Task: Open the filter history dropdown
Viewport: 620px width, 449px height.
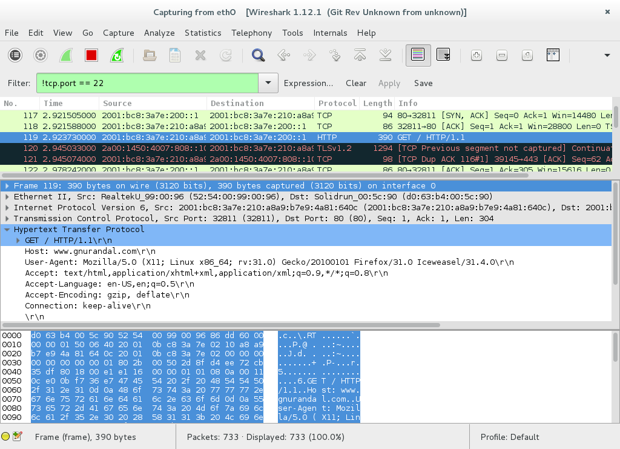Action: tap(269, 83)
